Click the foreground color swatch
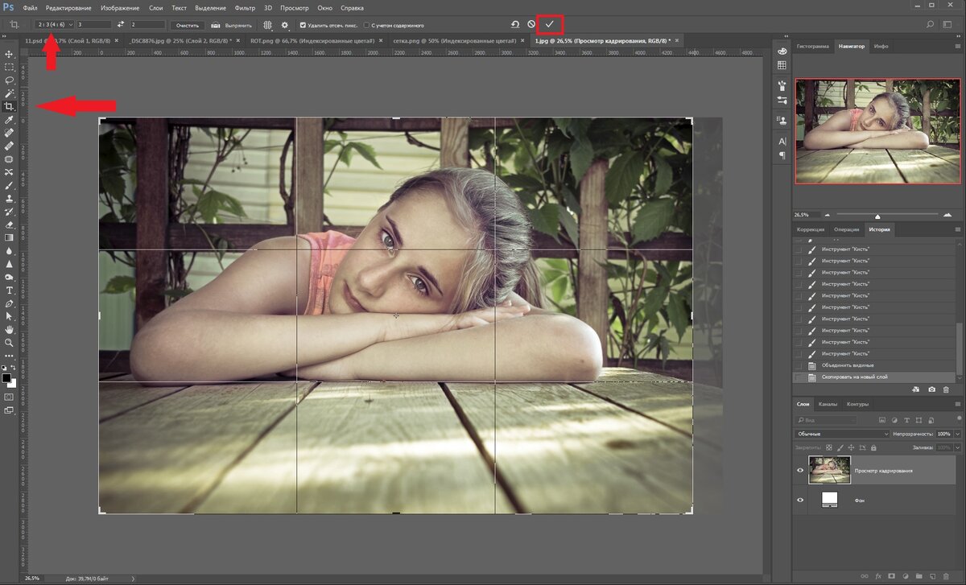 [x=6, y=376]
